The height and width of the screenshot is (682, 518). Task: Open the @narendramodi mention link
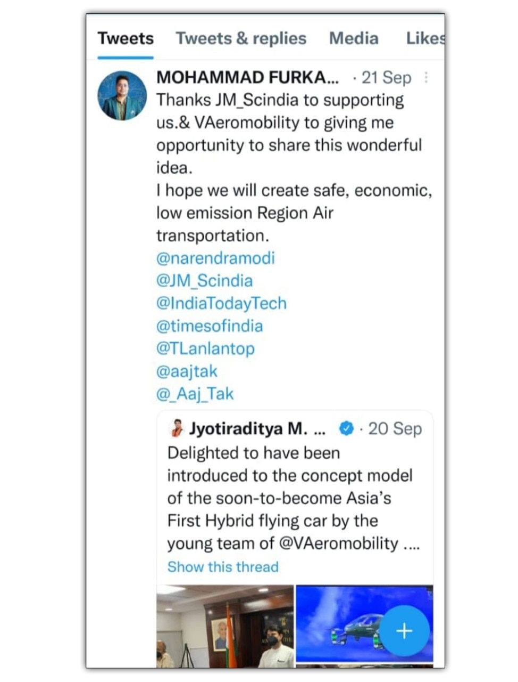coord(215,258)
